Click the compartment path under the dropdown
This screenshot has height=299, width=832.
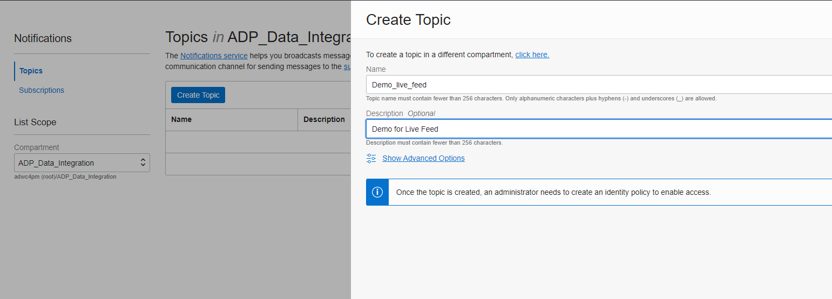(65, 176)
